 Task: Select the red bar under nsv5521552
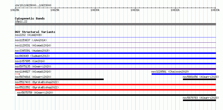(115, 90)
